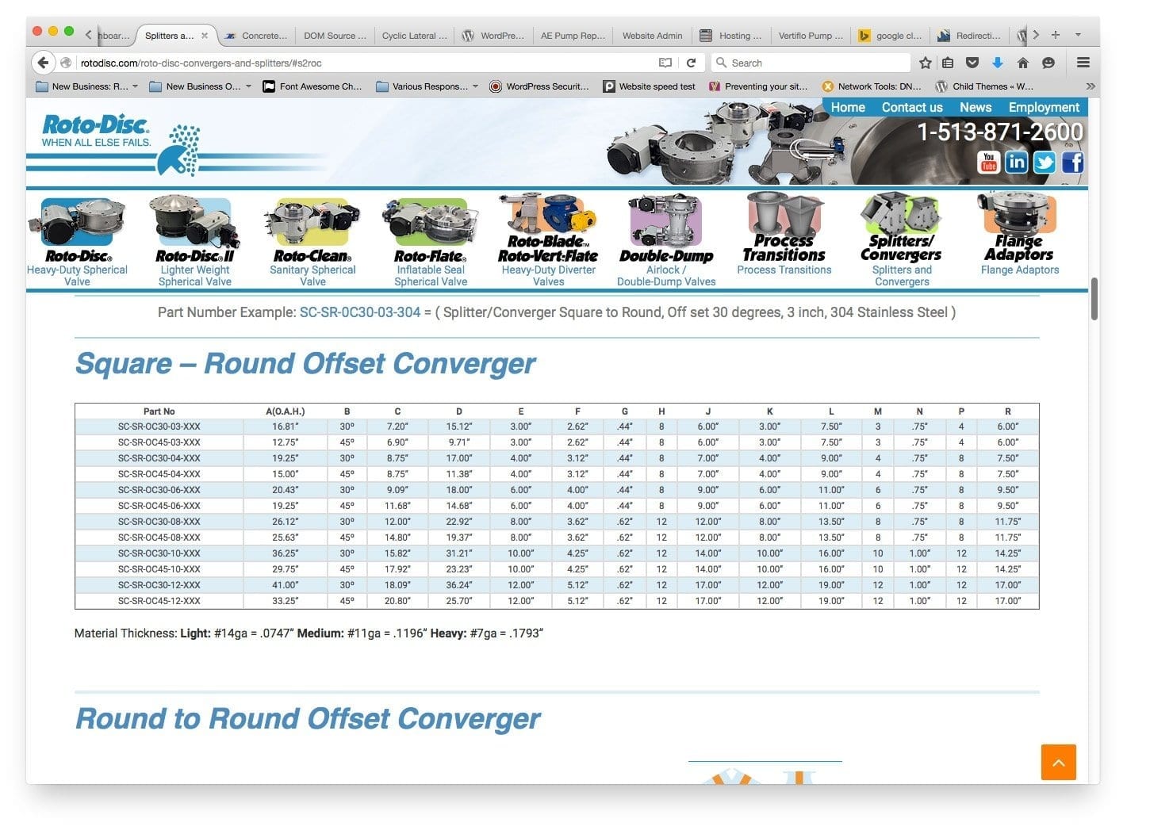The image size is (1150, 838).
Task: Click the Pocket save icon
Action: click(x=972, y=63)
